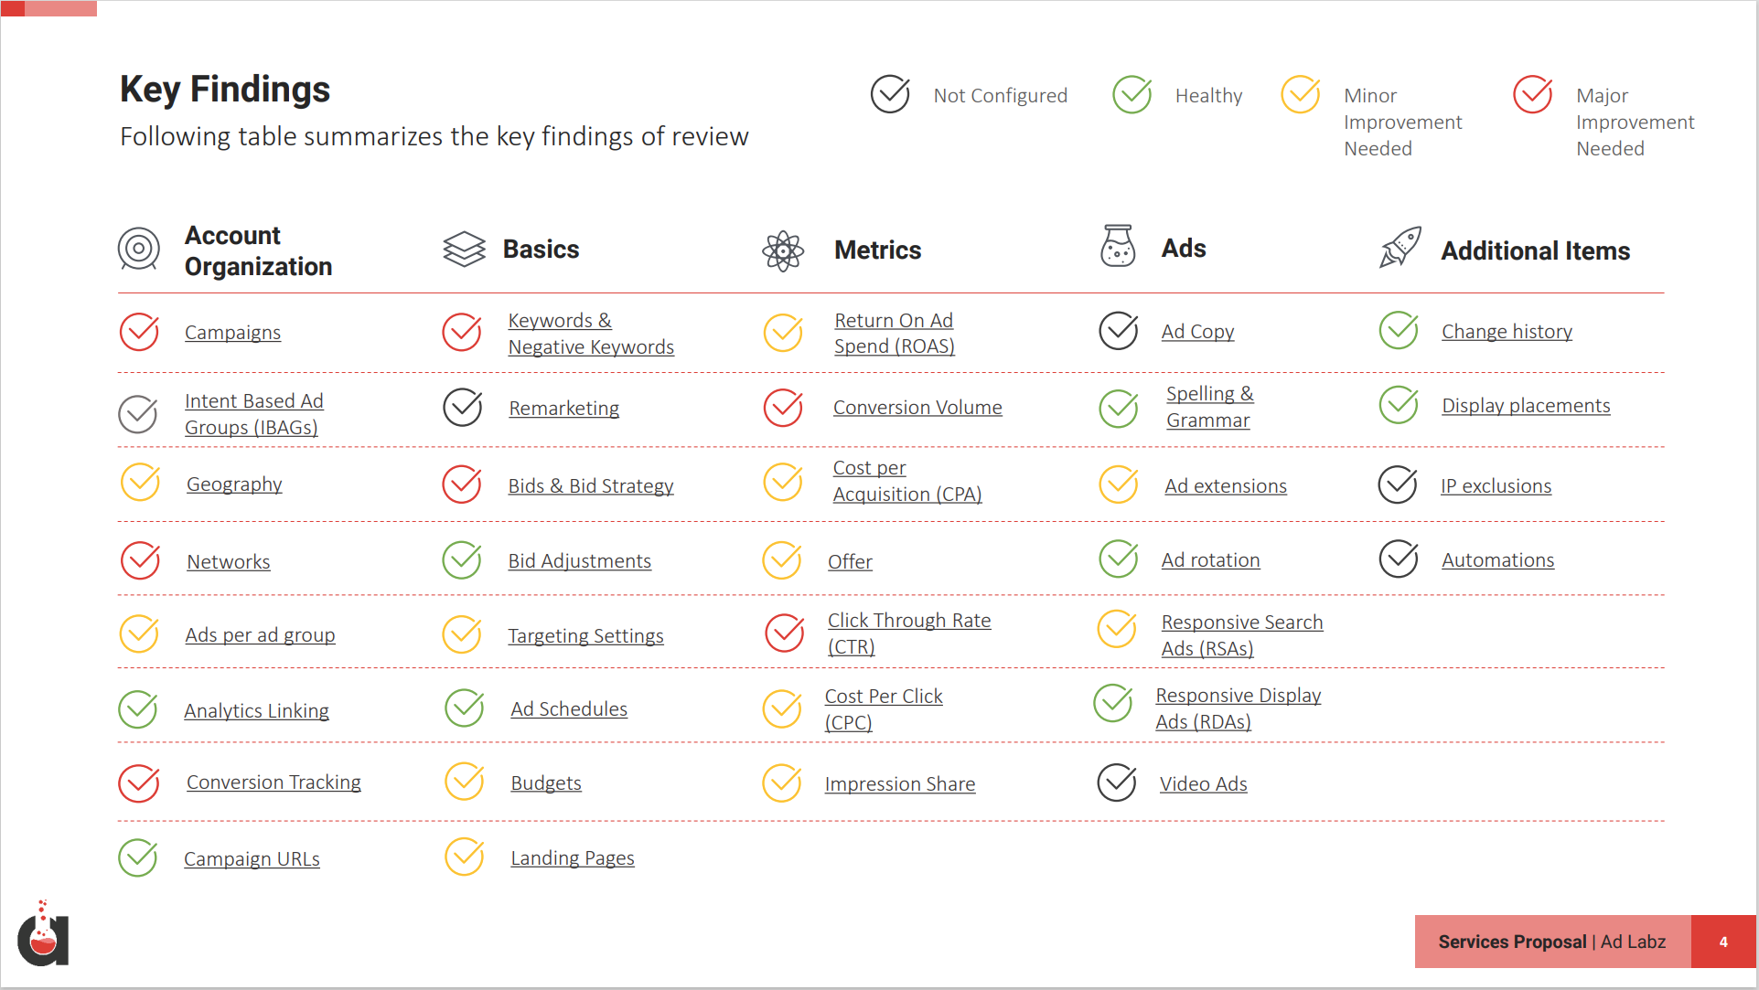Click the Metrics atom icon
Screen dimensions: 1759x990
point(783,250)
